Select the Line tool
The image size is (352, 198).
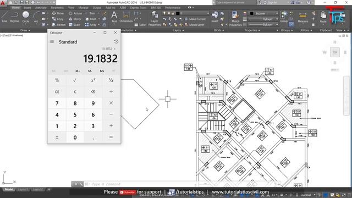click(4, 17)
